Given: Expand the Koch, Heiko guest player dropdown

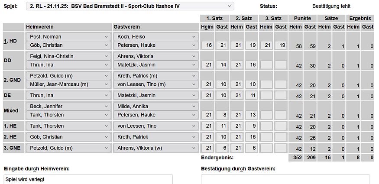Looking at the screenshot, I should tap(155, 37).
